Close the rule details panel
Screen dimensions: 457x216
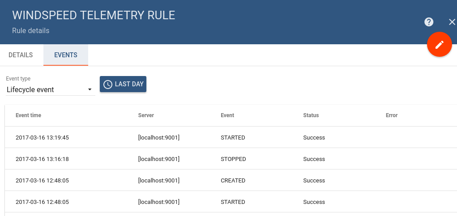(452, 22)
